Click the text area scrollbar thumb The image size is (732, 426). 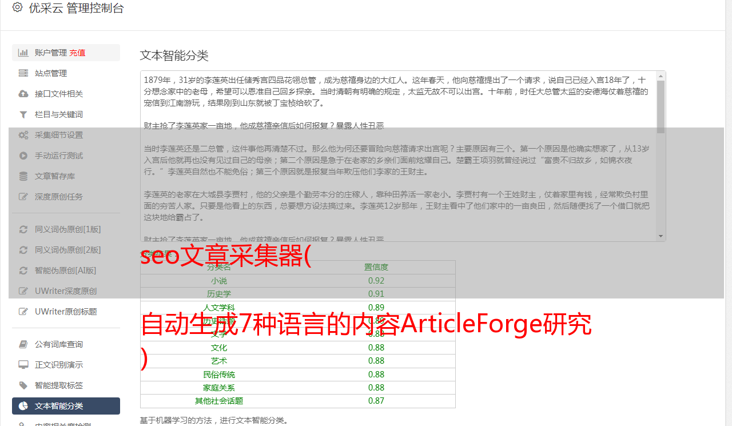click(x=661, y=107)
